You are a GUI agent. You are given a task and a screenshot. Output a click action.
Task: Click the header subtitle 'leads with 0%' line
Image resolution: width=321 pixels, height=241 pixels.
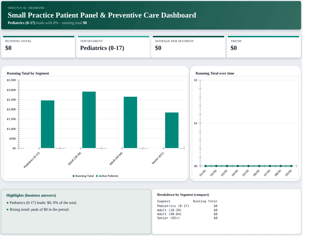click(47, 23)
